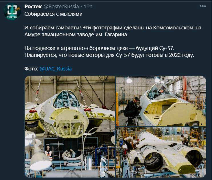
Task: Click the orange-vested worker in the left photo
Action: [48, 152]
